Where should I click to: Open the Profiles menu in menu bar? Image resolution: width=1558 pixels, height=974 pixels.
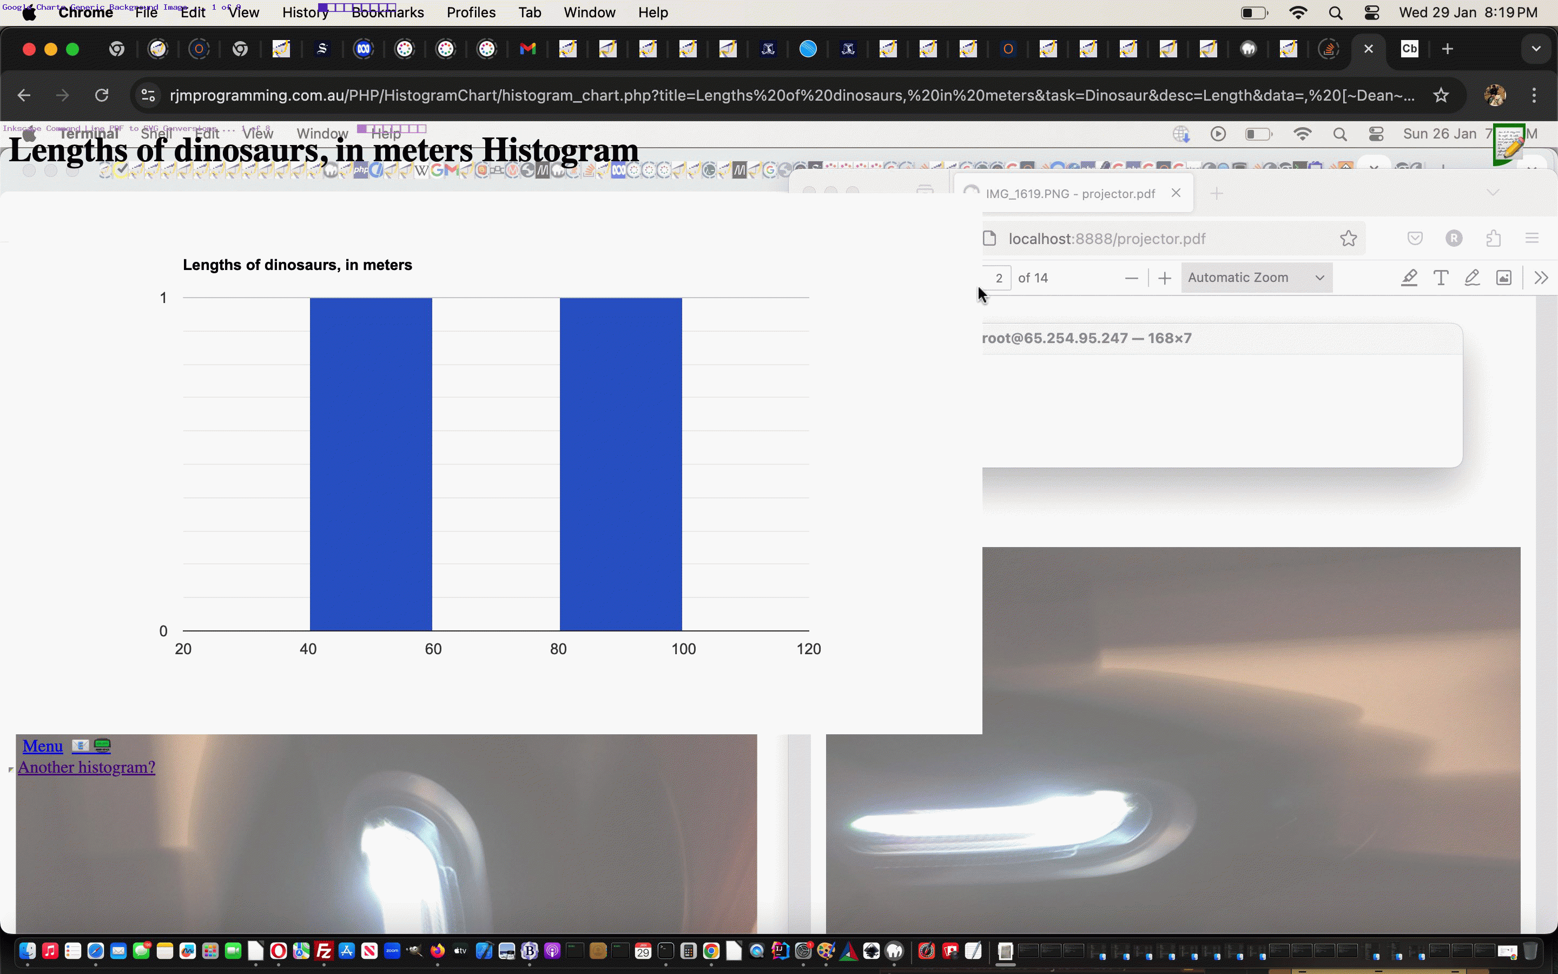(x=471, y=13)
